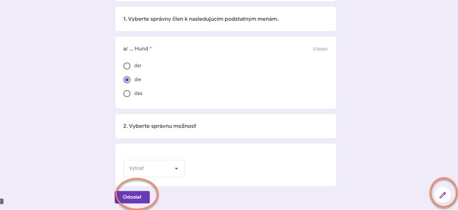The height and width of the screenshot is (210, 458).
Task: Choose the selected 'die' radio button
Action: [127, 80]
